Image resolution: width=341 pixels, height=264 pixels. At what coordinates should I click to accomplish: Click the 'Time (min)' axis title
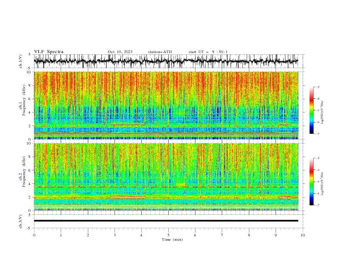click(172, 239)
